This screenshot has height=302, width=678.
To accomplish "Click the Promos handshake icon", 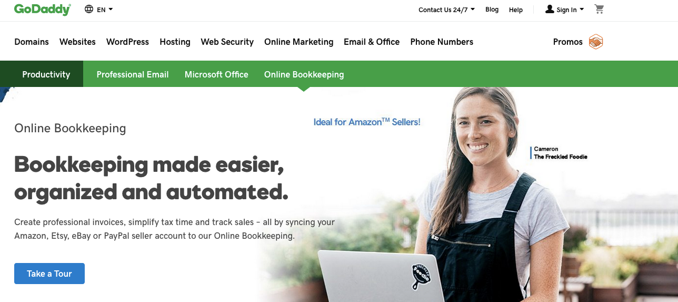I will tap(595, 42).
